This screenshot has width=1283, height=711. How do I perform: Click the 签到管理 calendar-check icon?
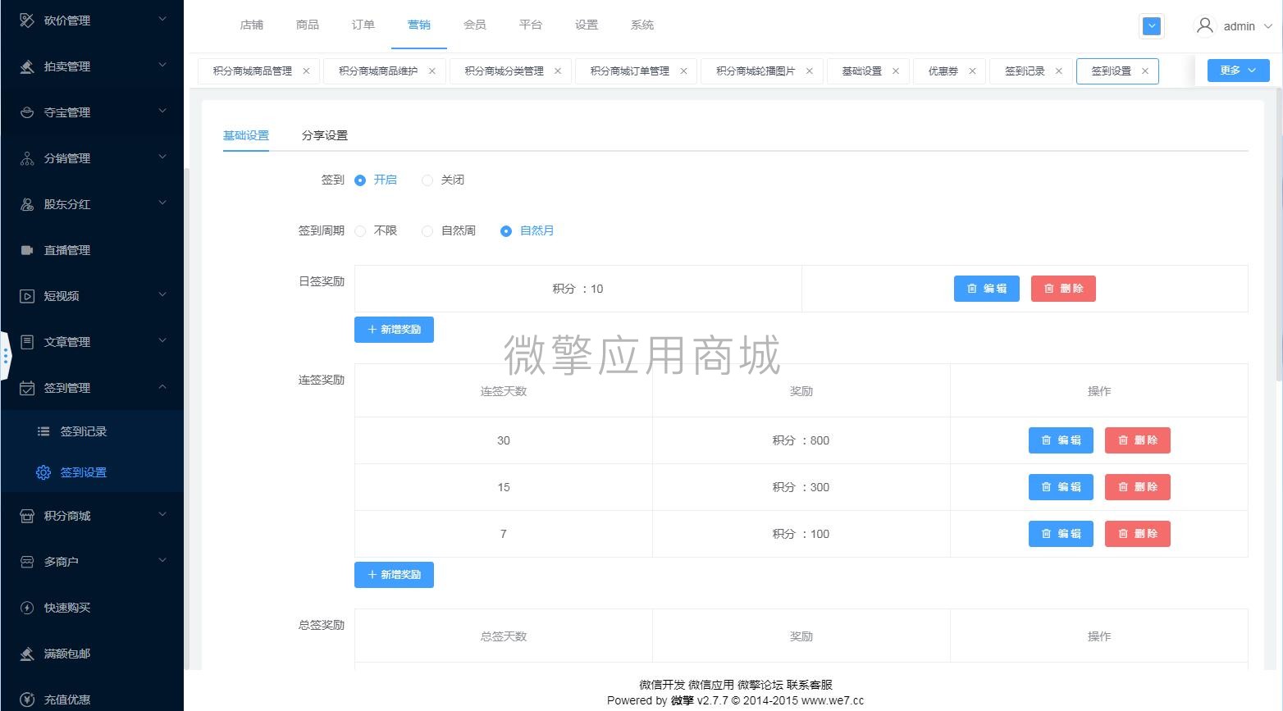pyautogui.click(x=27, y=388)
